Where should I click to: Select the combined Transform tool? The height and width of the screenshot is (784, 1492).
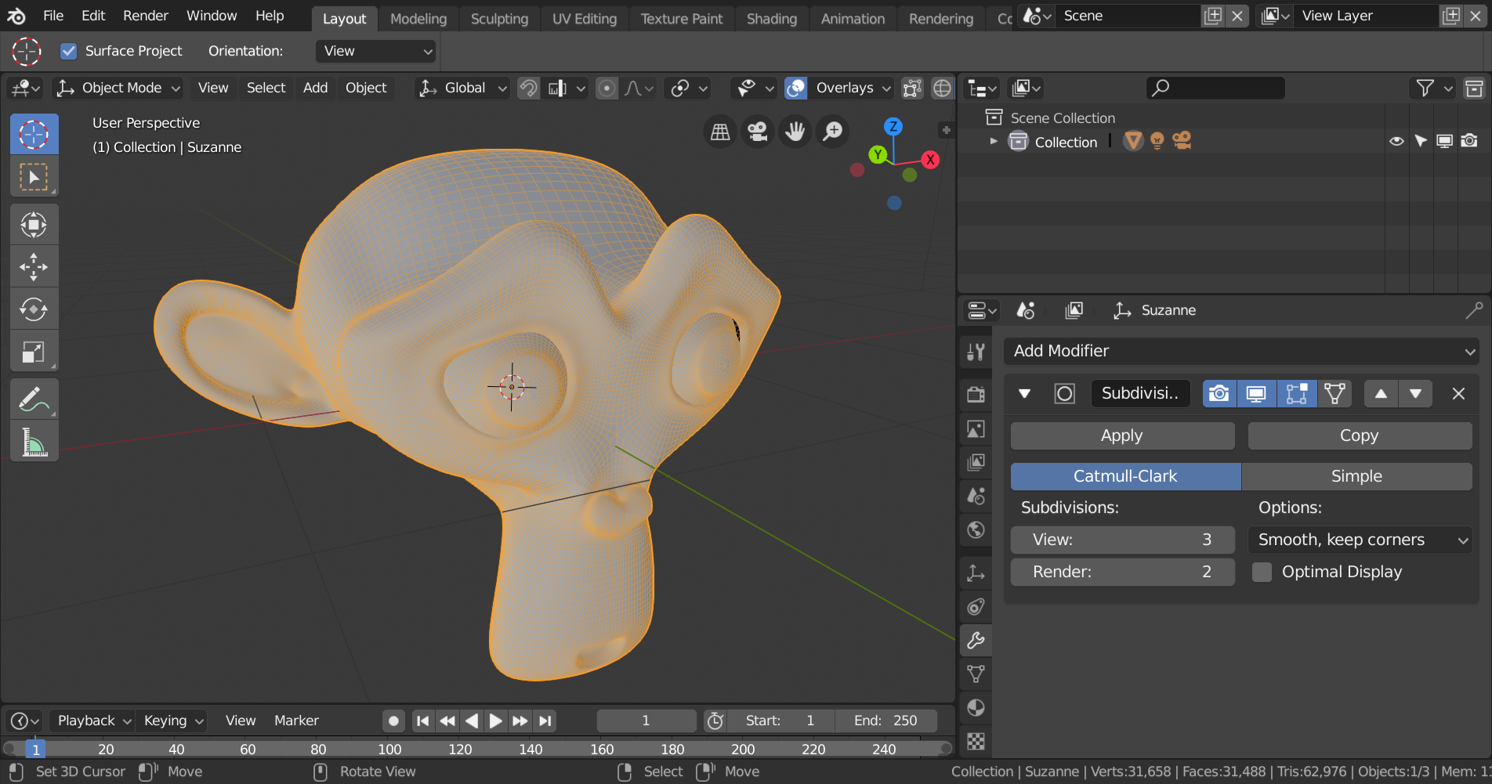pos(34,225)
